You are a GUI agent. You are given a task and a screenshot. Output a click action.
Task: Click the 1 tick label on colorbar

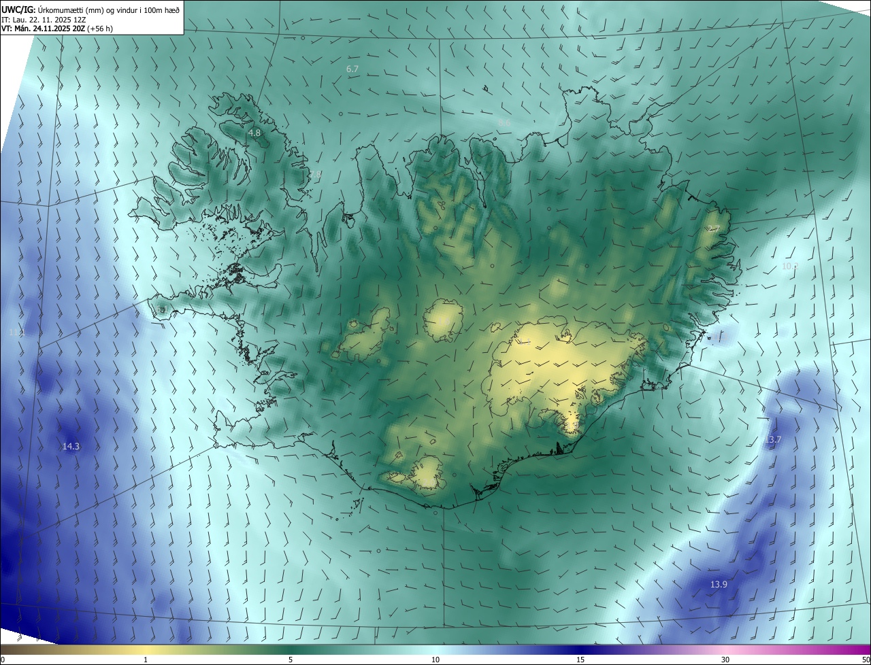(x=146, y=660)
